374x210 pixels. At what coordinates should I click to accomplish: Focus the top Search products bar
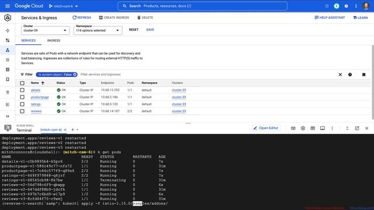[x=203, y=6]
